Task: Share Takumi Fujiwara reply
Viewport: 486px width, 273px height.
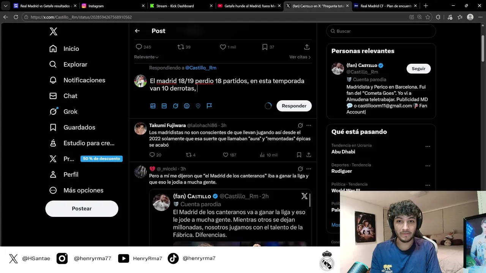Action: pos(309,155)
